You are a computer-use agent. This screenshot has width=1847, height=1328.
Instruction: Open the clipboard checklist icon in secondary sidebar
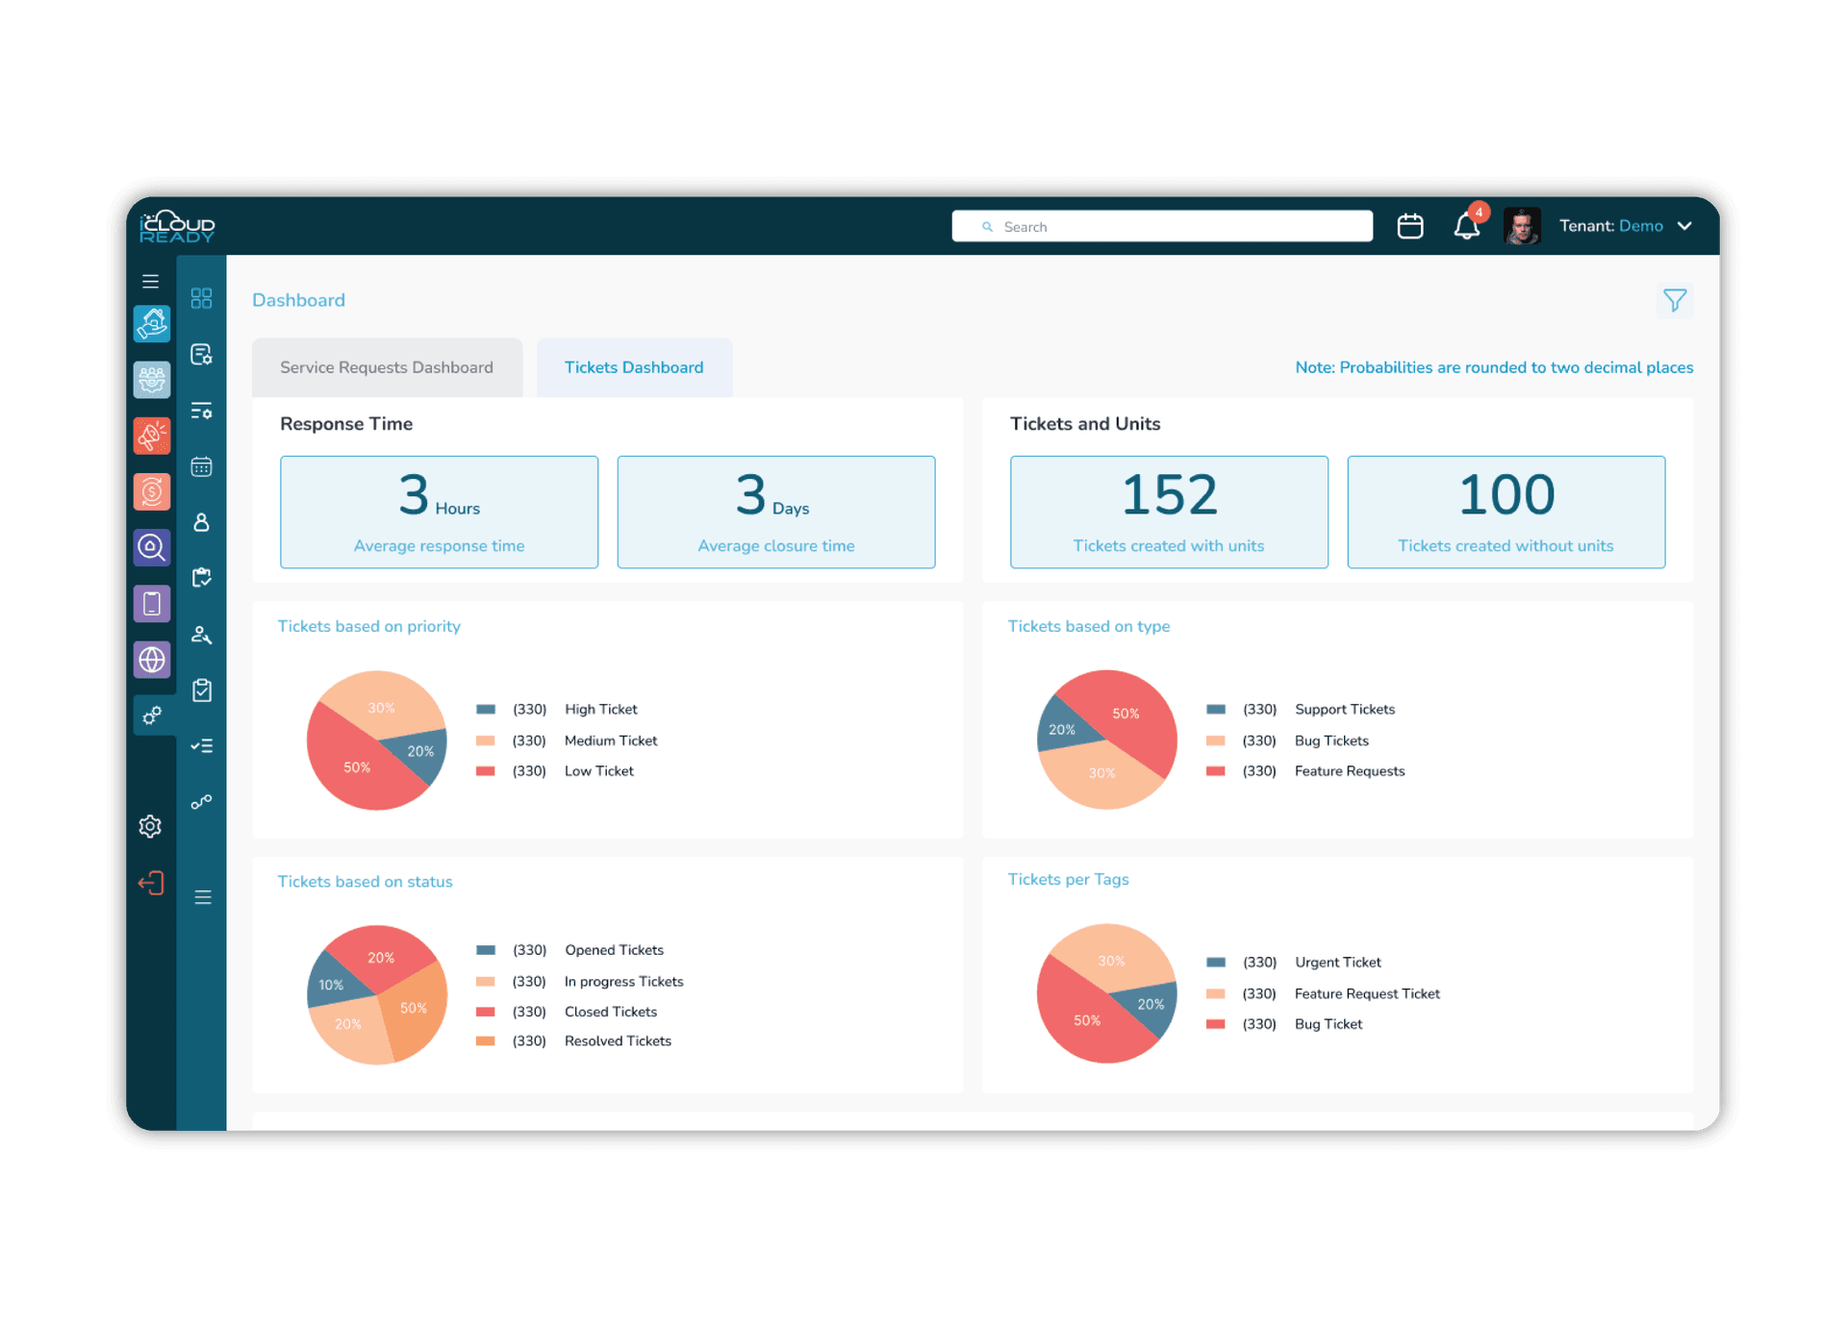201,689
